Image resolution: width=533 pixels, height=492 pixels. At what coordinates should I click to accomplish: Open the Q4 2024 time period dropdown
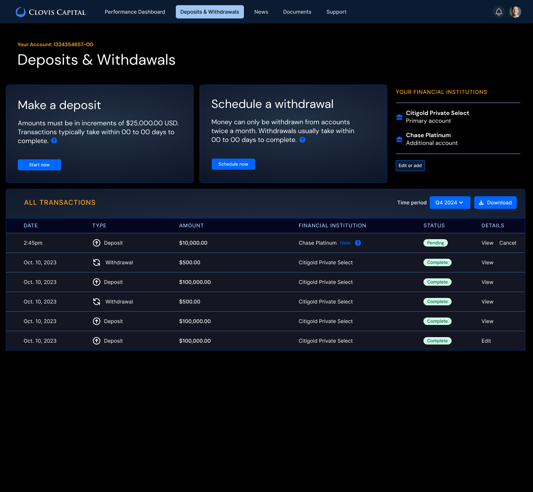pyautogui.click(x=450, y=203)
